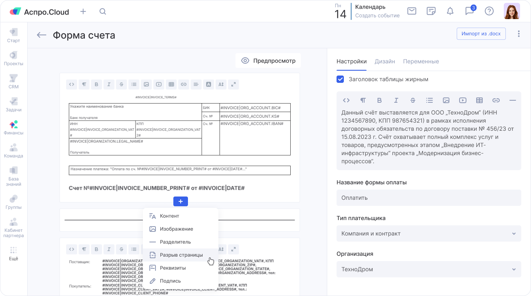Expand Организация dropdown showing ТехноДром
531x296 pixels.
pos(428,269)
